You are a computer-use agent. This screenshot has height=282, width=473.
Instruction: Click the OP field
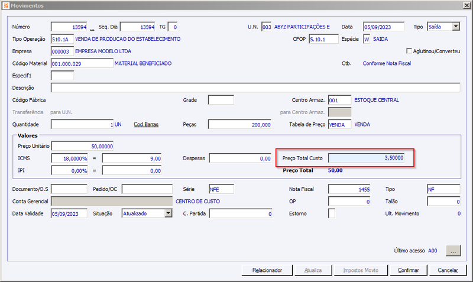(x=349, y=201)
